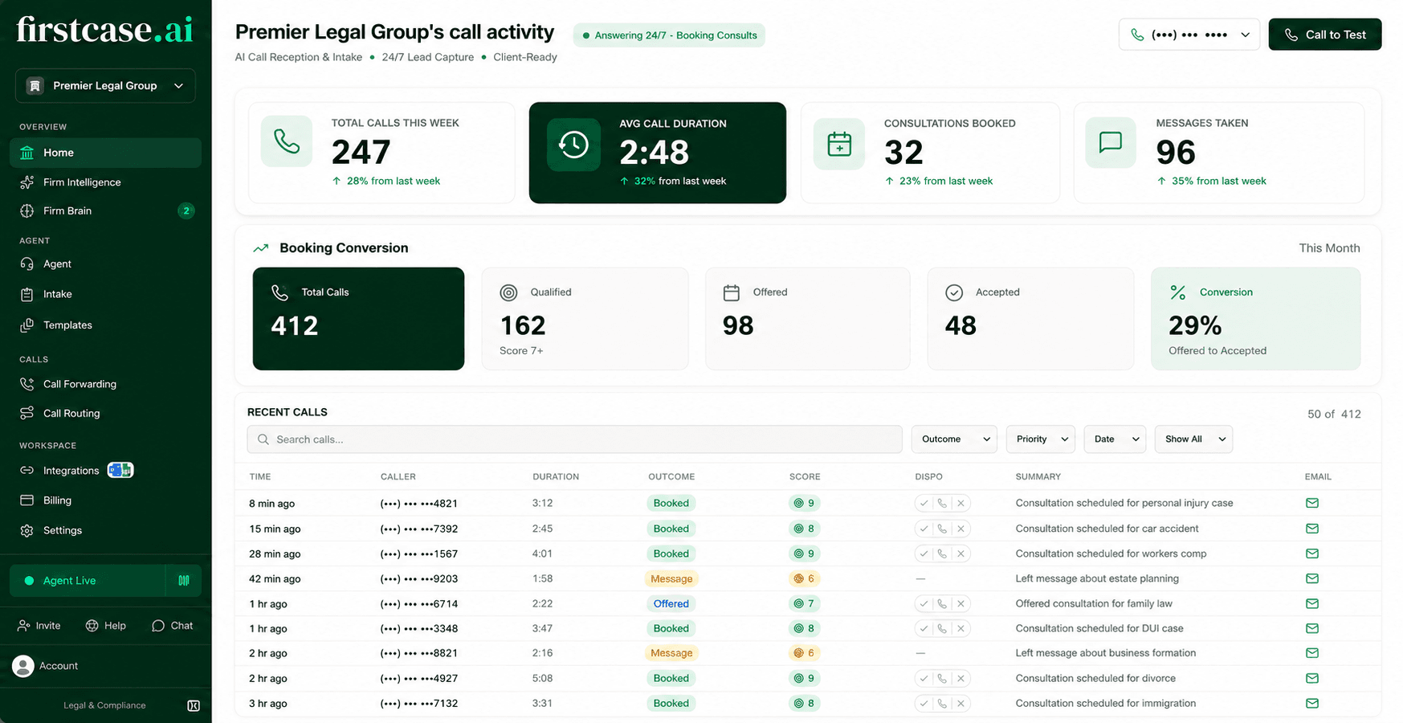Click the Call to Test button
Image resolution: width=1403 pixels, height=723 pixels.
[1325, 35]
